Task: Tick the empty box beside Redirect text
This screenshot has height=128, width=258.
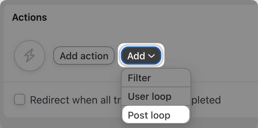Action: point(19,99)
